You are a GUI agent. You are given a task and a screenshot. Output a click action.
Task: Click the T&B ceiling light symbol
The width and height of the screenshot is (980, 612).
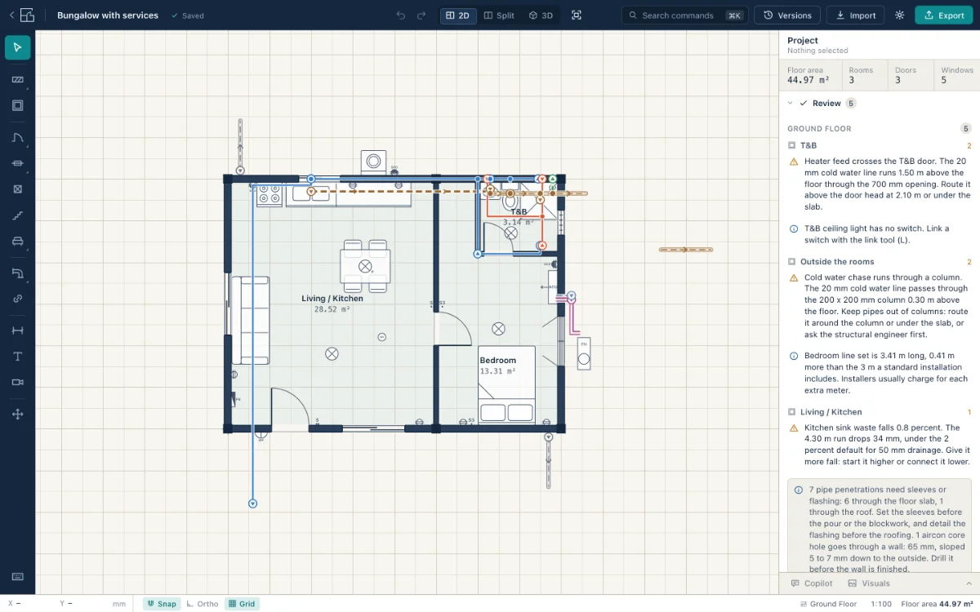[x=511, y=233]
